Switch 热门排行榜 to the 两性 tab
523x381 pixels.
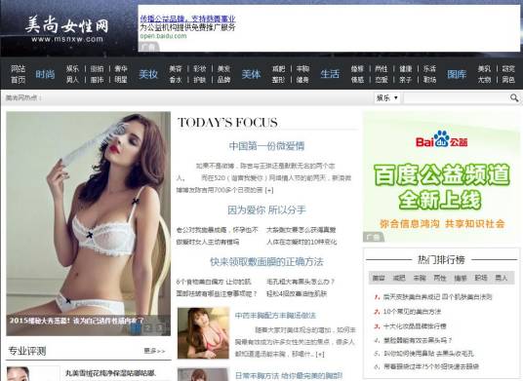click(x=440, y=278)
